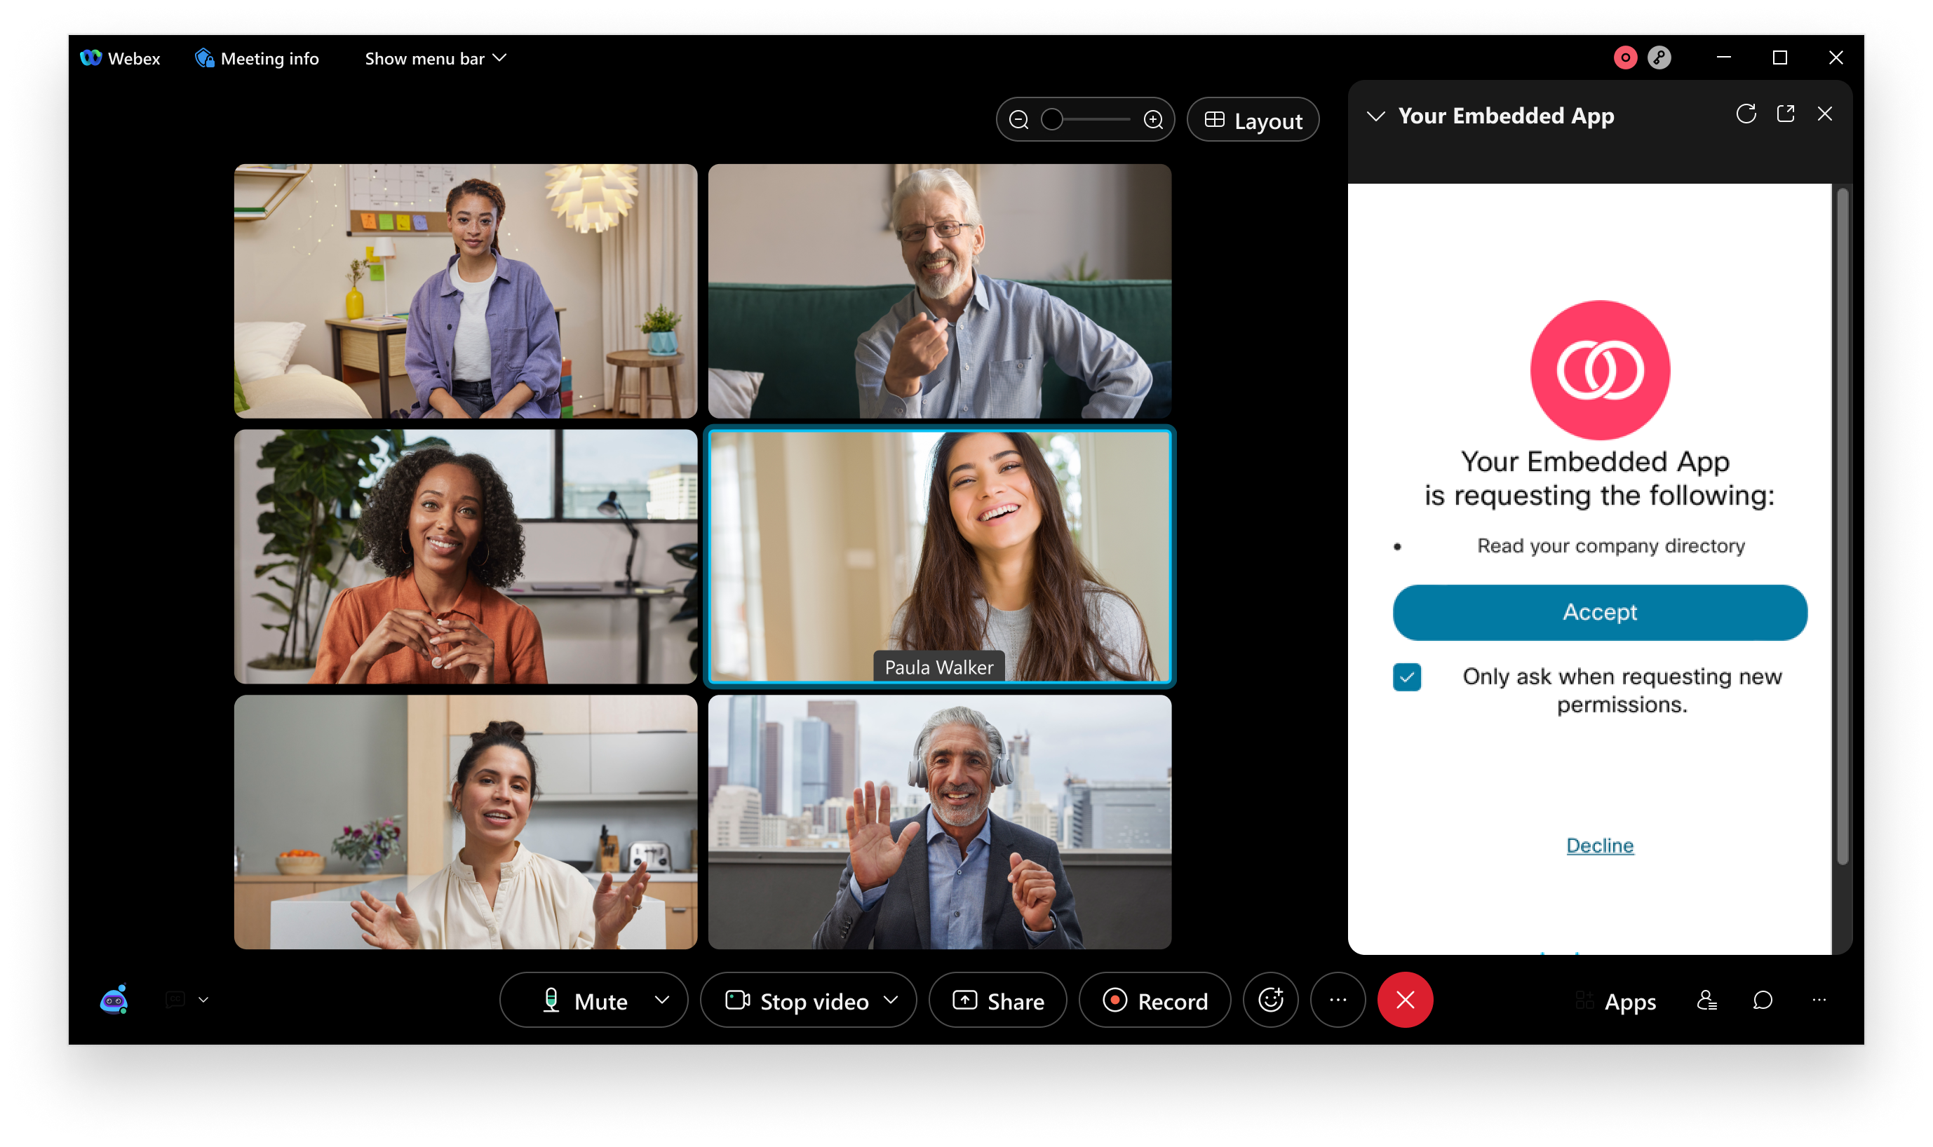Select Paula Walker's video tile
The image size is (1933, 1147).
(x=939, y=557)
